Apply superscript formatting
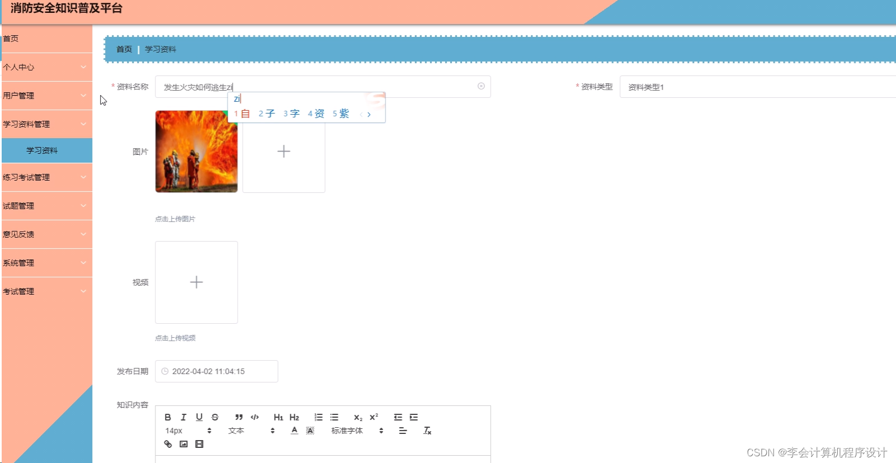 click(x=374, y=417)
